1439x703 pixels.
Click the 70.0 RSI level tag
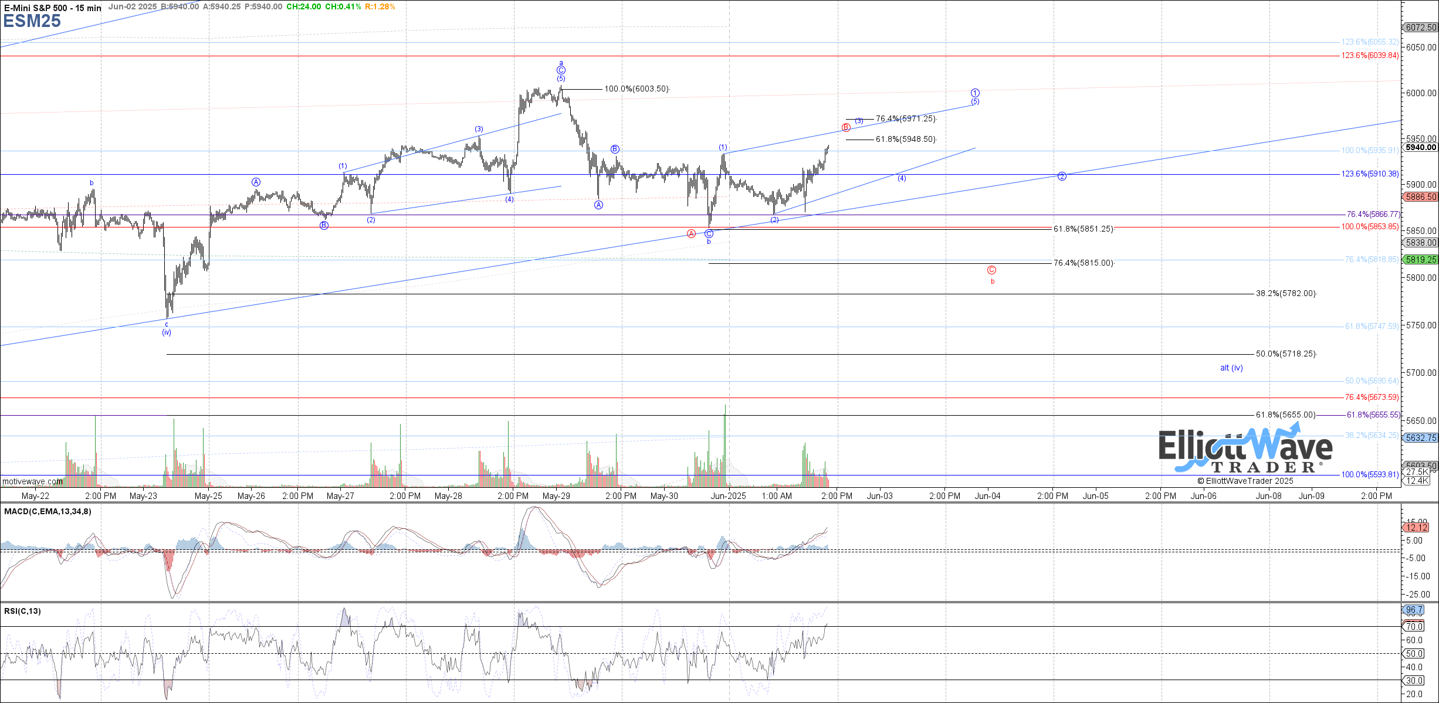coord(1414,627)
